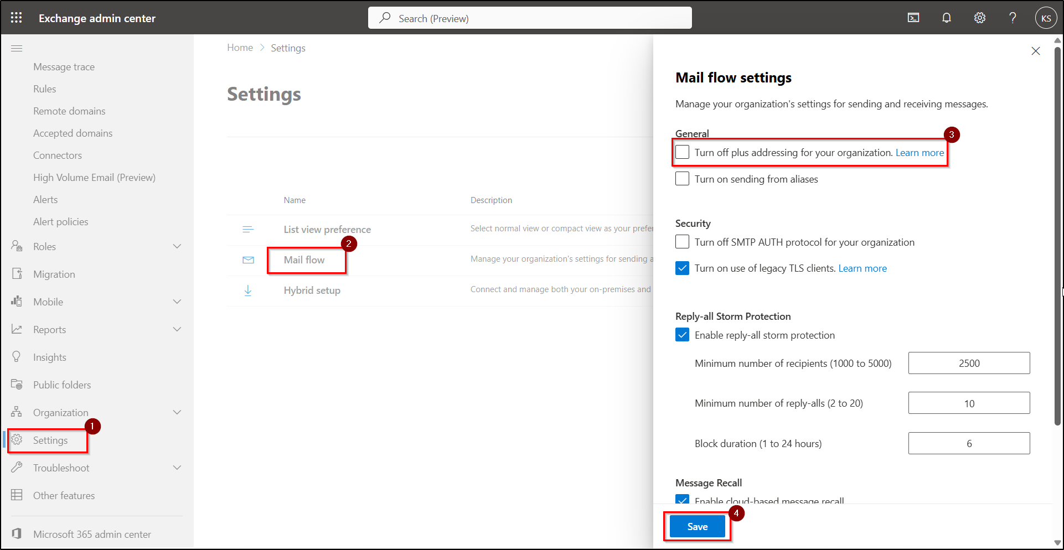Uncheck Enable reply-all storm protection
The image size is (1064, 550).
tap(683, 335)
